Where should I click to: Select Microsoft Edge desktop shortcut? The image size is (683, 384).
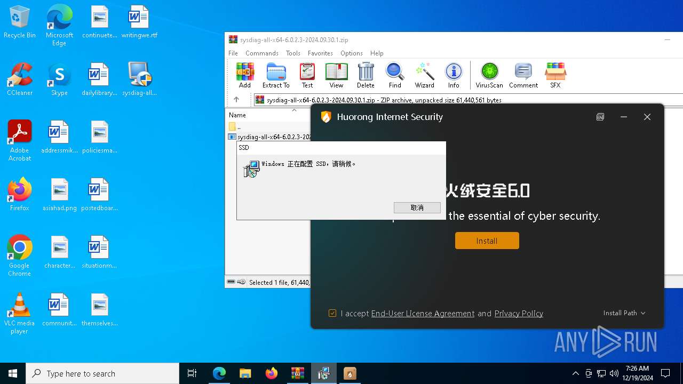point(59,26)
